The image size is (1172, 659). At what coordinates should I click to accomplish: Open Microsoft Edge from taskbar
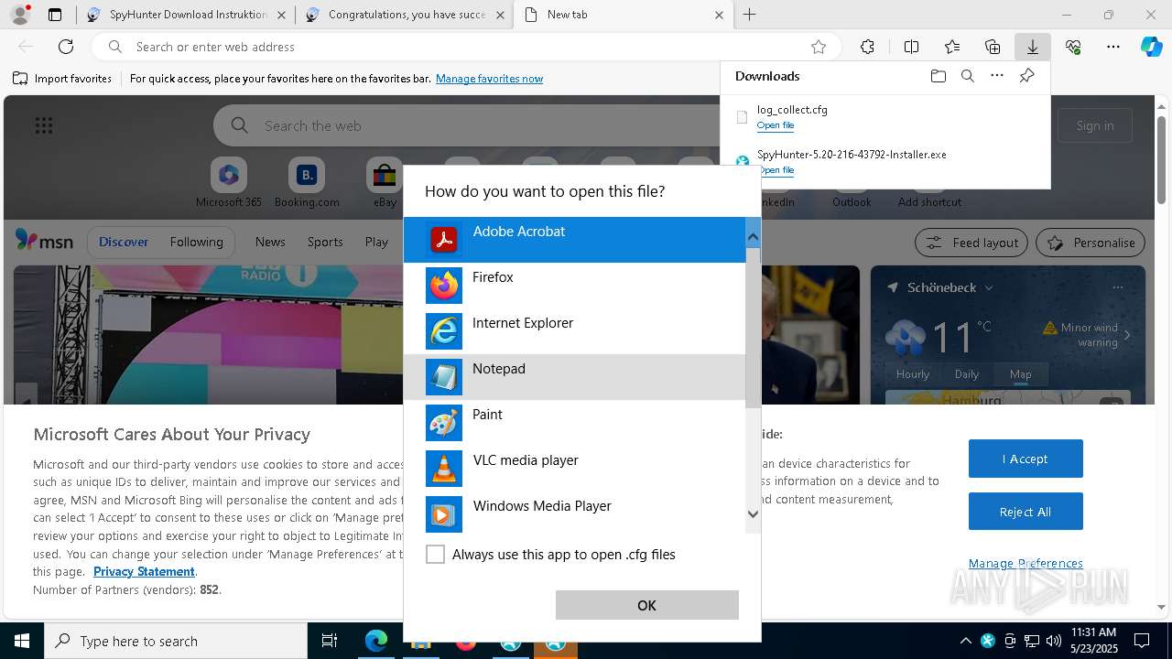click(376, 641)
